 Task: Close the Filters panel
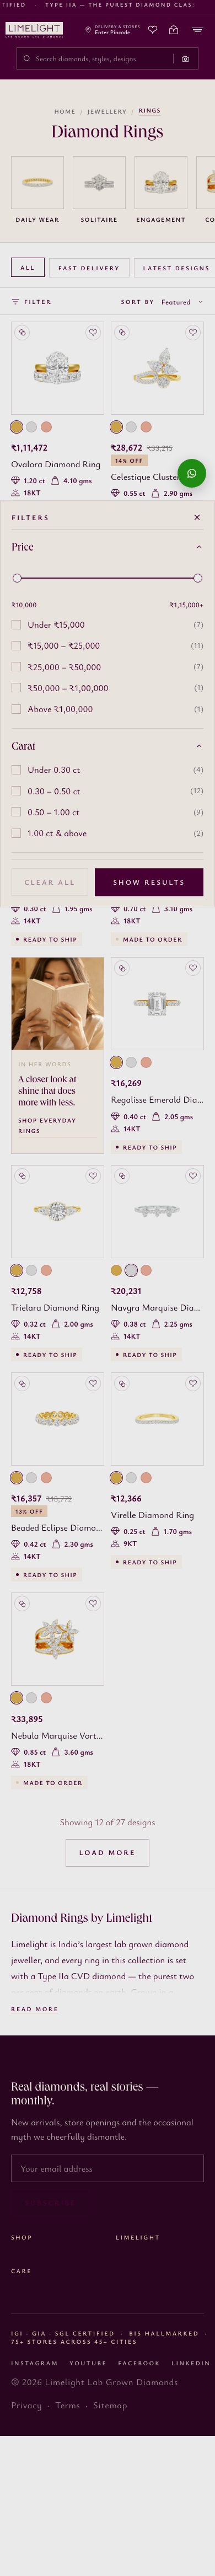click(x=197, y=517)
